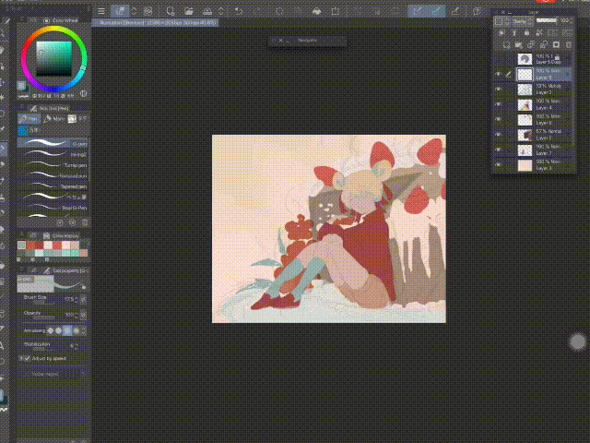Viewport: 590px width, 443px height.
Task: Click the Scale/Rotate transform icon
Action: (336, 11)
